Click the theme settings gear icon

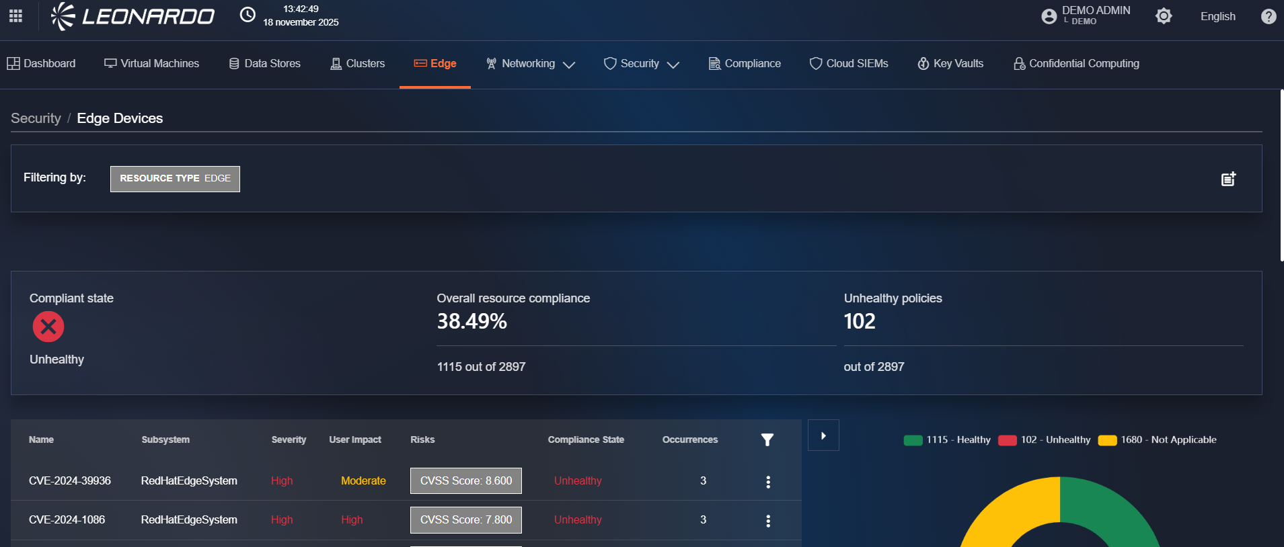click(x=1164, y=16)
